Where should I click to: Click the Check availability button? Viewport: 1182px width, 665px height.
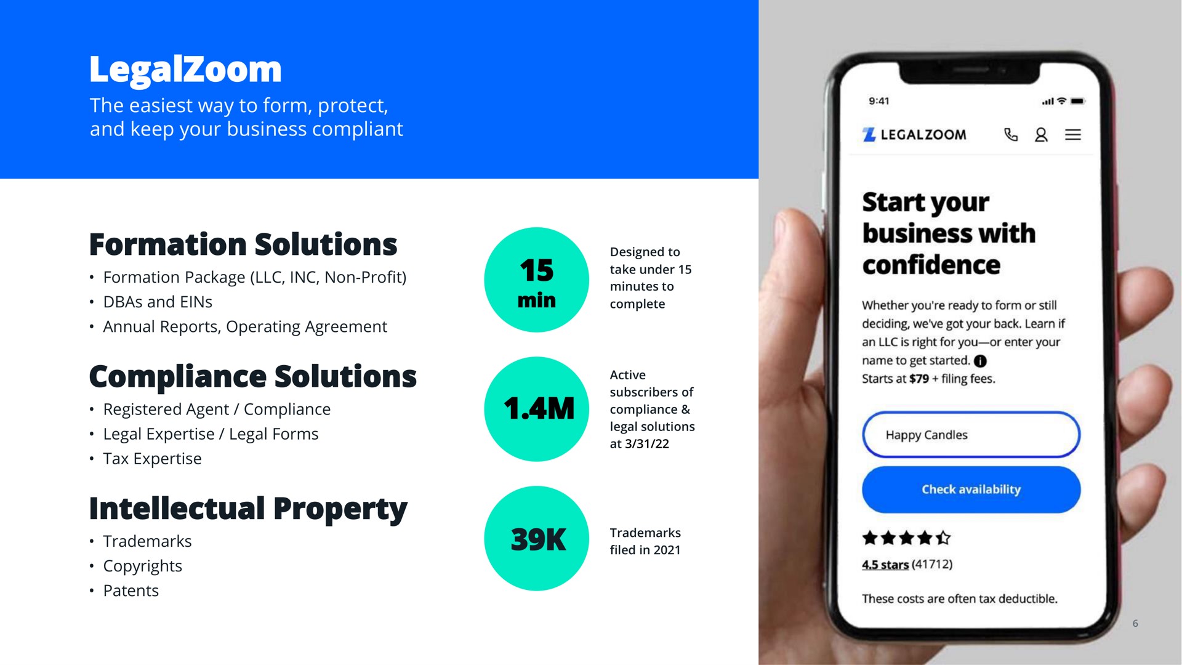[971, 488]
